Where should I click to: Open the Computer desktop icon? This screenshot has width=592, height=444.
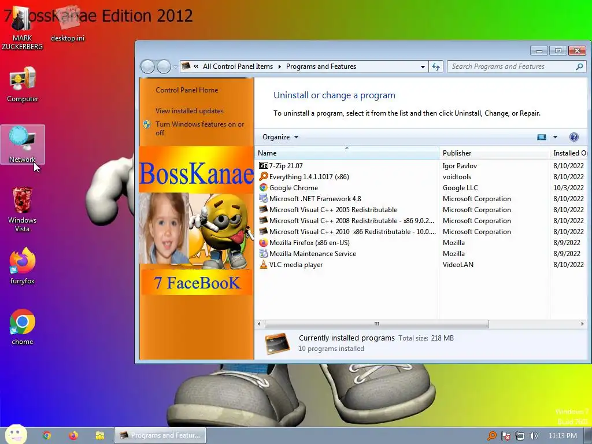click(23, 84)
